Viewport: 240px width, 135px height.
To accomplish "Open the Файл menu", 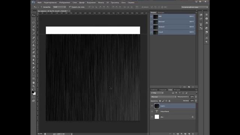I will point(39,3).
